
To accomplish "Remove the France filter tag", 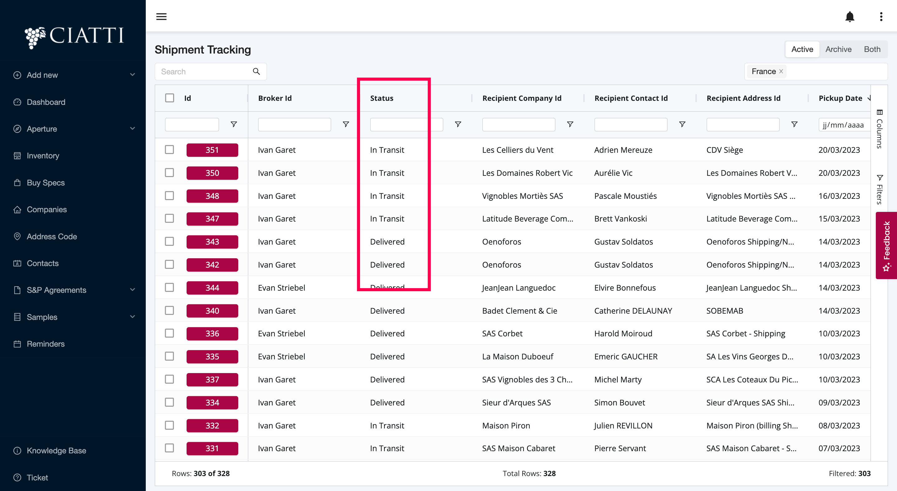I will 781,71.
